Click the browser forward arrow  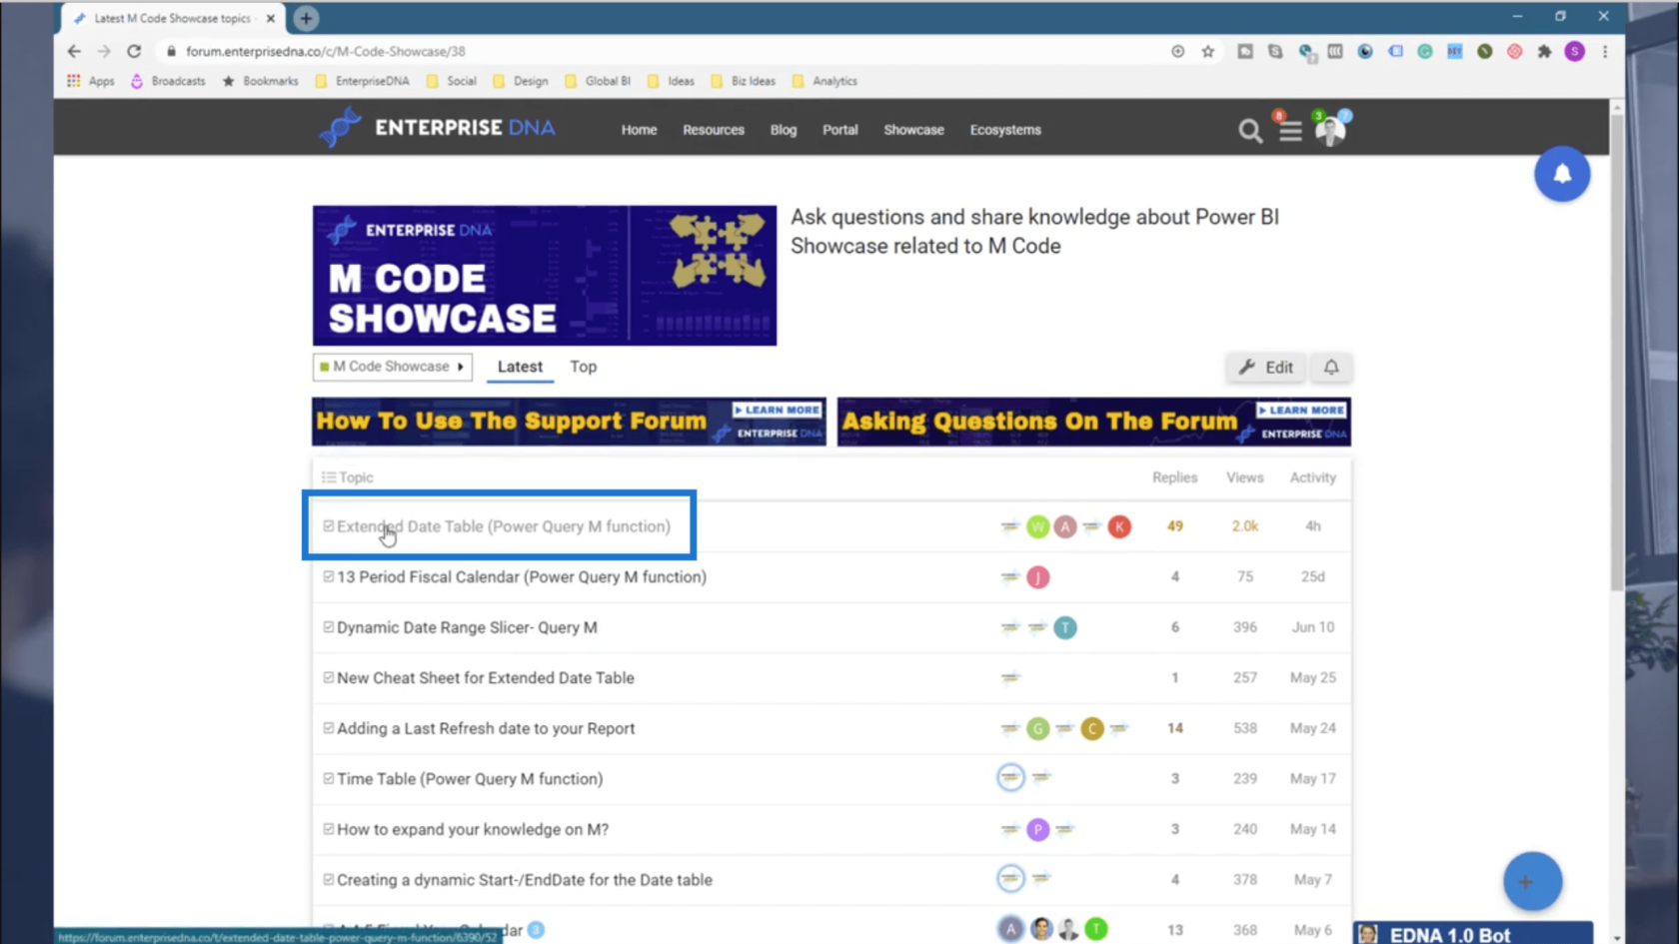tap(104, 51)
